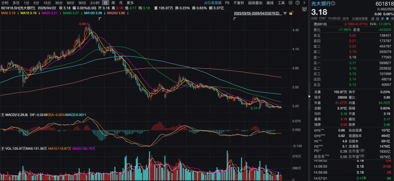Select the 90分 period tab
Image resolution: width=394 pixels, height=181 pixels.
82,3
